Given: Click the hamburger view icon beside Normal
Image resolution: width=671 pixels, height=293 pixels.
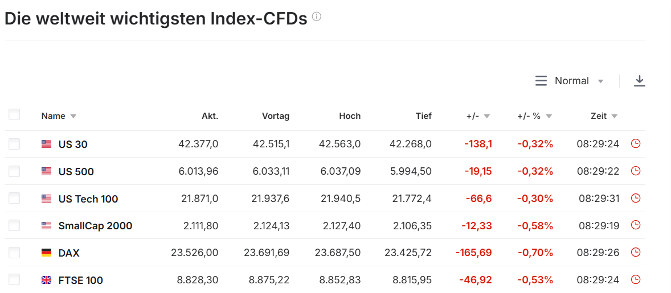Looking at the screenshot, I should click(x=541, y=81).
